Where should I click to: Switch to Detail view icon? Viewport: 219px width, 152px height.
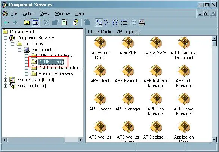pos(124,22)
